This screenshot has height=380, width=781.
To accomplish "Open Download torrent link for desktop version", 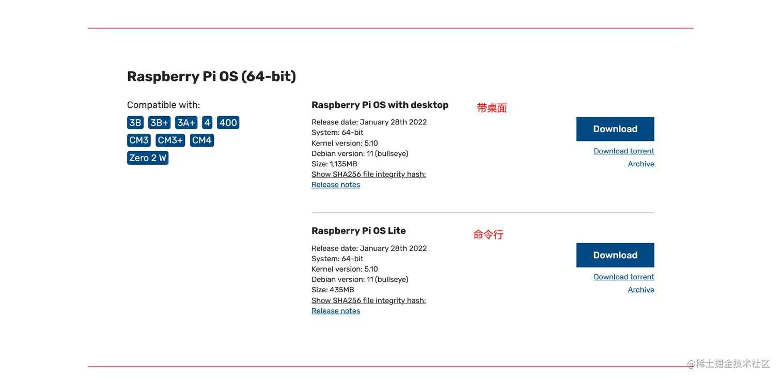I will 623,151.
